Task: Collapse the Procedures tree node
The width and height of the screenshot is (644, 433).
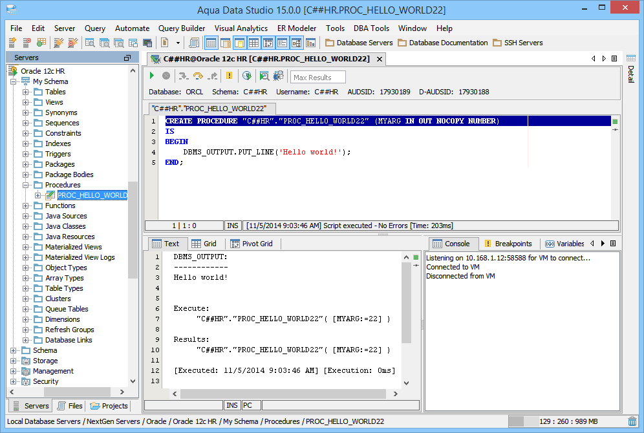Action: click(26, 185)
